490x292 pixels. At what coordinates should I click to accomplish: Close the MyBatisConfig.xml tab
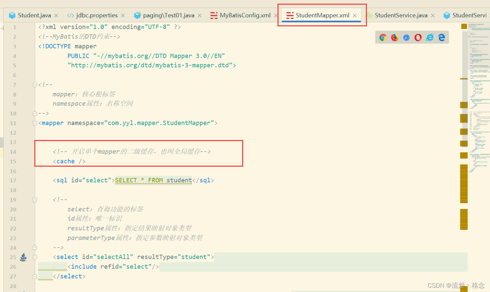pyautogui.click(x=276, y=16)
